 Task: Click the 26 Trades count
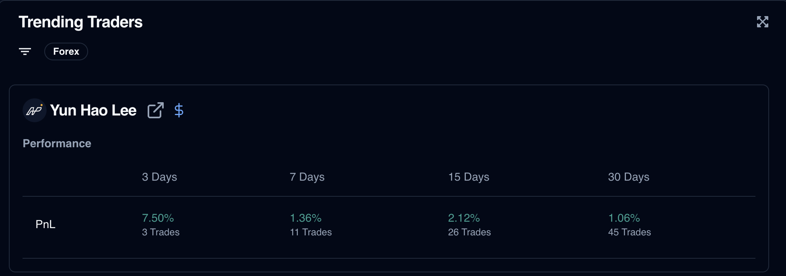tap(469, 232)
